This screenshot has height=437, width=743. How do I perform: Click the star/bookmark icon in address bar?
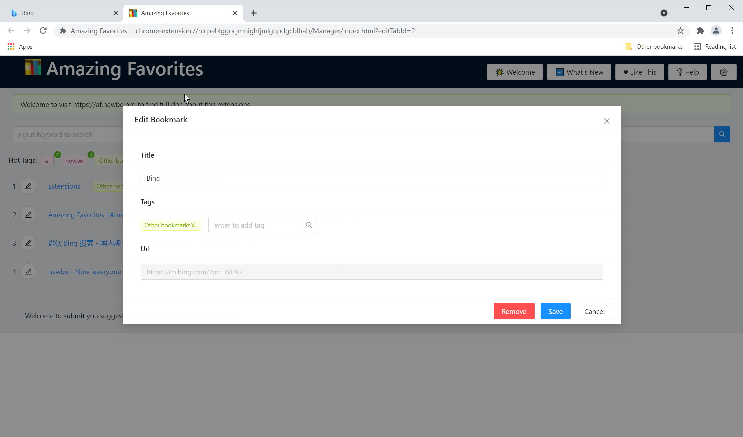click(x=680, y=31)
